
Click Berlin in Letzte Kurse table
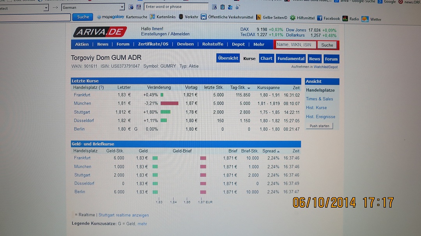79,129
